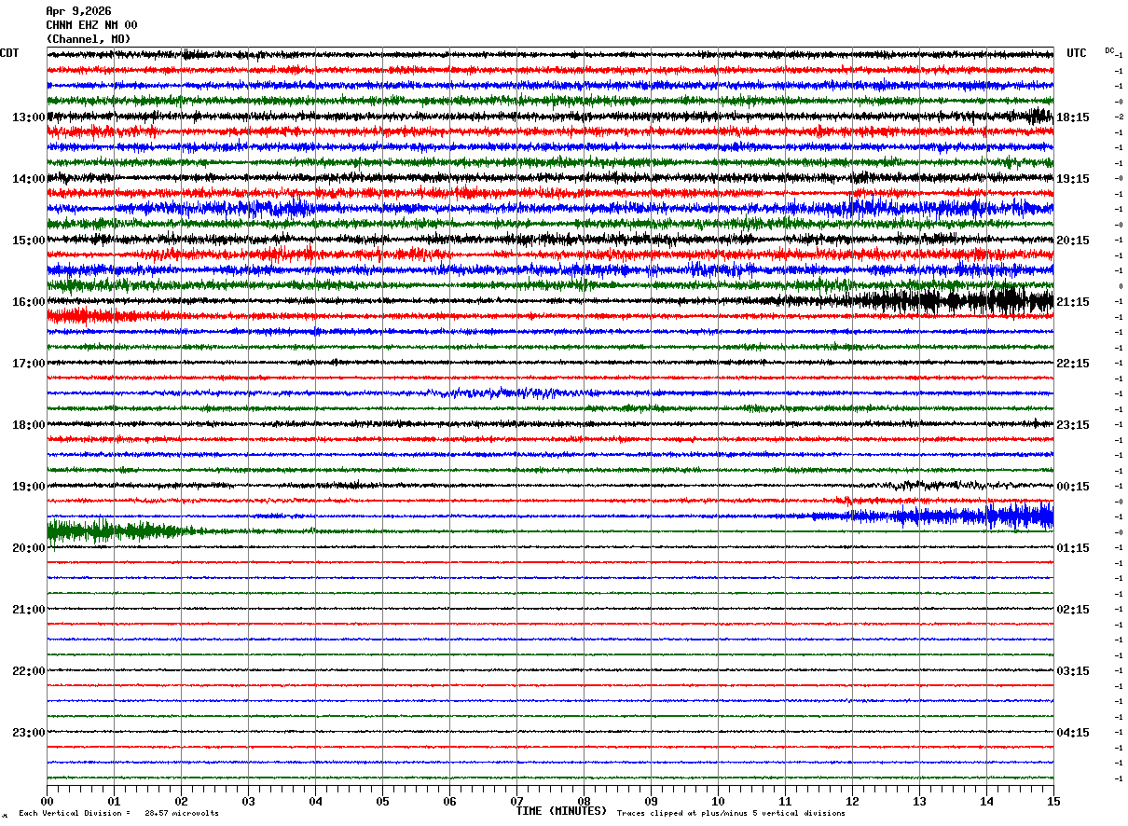Click the CDT time zone label
The image size is (1128, 826).
[x=9, y=53]
